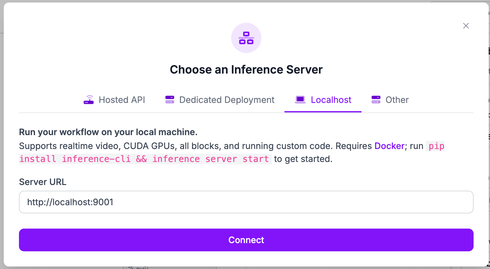The image size is (490, 269).
Task: Open the Docker link
Action: pyautogui.click(x=389, y=146)
